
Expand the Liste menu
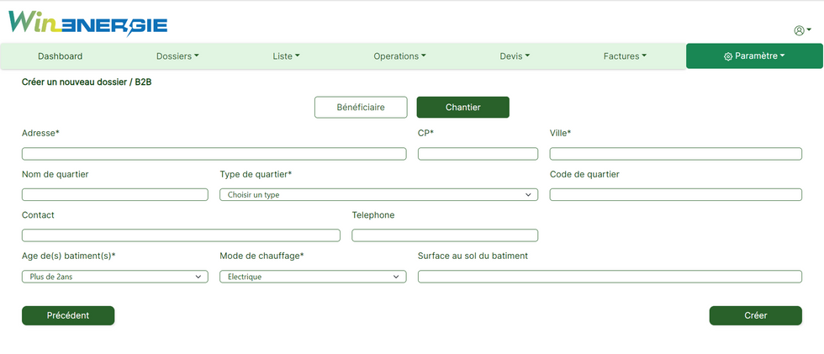(x=286, y=56)
